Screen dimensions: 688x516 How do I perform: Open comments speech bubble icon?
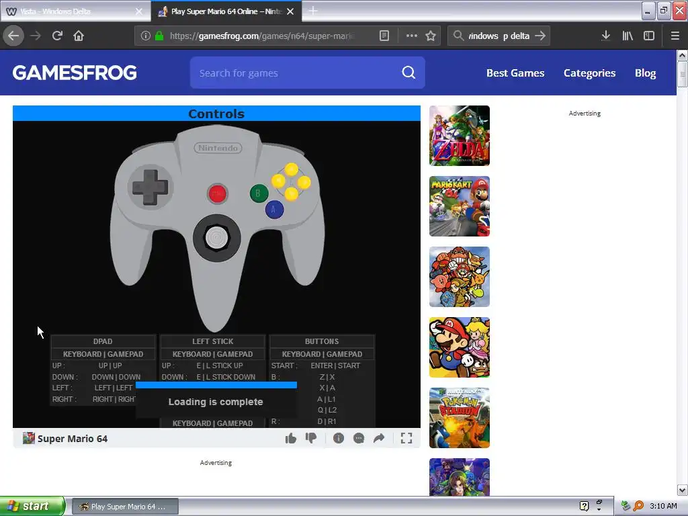[x=359, y=438]
